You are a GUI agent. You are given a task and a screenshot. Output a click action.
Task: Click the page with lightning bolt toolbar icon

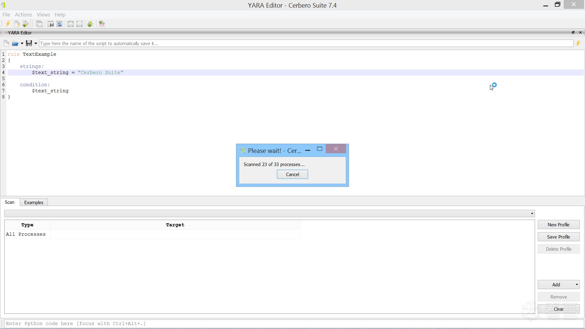tap(17, 24)
